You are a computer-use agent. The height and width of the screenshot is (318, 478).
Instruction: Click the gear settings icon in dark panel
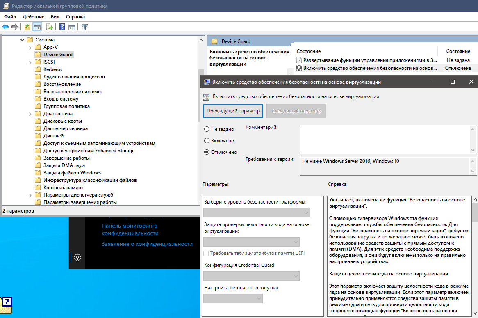pyautogui.click(x=77, y=257)
